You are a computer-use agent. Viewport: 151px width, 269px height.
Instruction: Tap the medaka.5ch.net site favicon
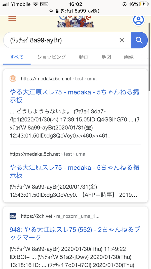coord(13,79)
